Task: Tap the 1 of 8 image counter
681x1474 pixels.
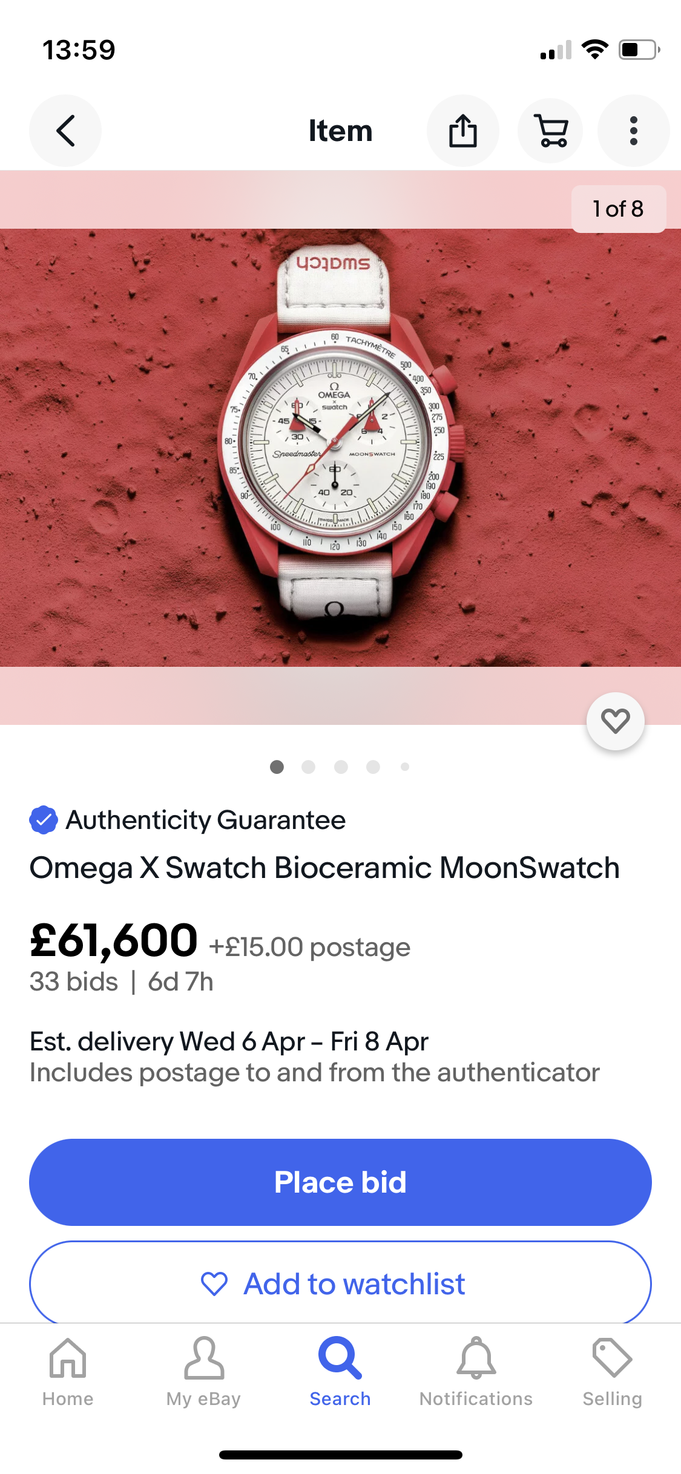Action: tap(618, 209)
